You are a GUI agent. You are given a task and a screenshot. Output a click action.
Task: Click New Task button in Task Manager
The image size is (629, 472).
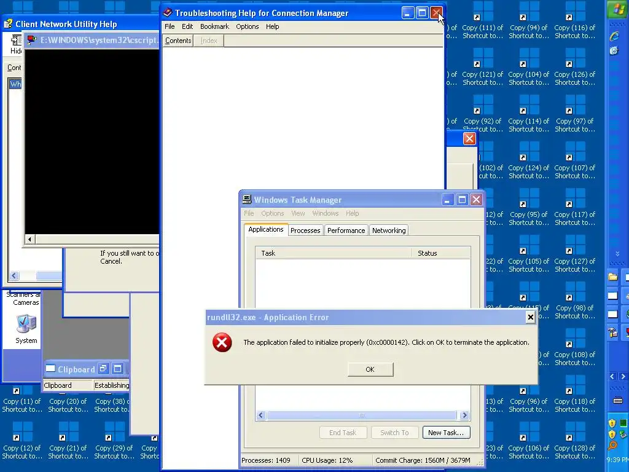pyautogui.click(x=446, y=433)
